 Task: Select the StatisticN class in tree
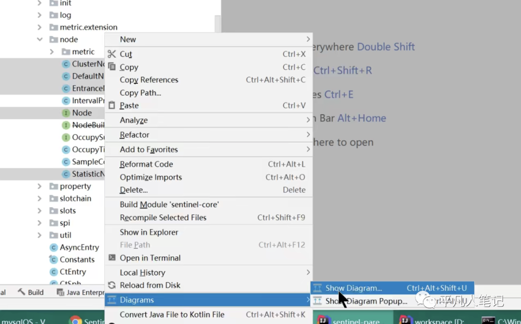point(88,174)
